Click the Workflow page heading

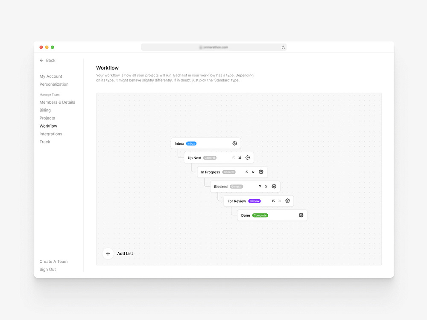(x=107, y=68)
